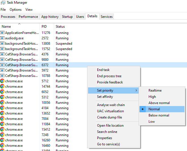Click CefSharp icon for PID 4376

click(x=3, y=54)
